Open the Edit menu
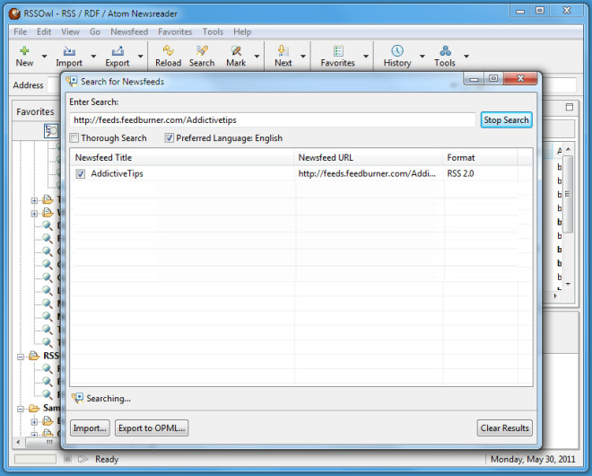Viewport: 592px width, 476px height. click(x=44, y=31)
